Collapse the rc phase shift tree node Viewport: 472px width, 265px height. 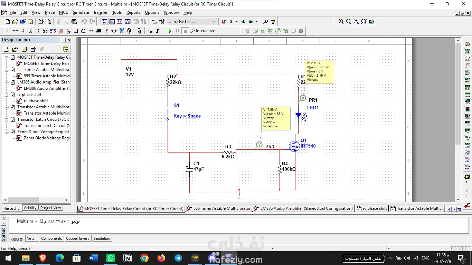pyautogui.click(x=7, y=95)
